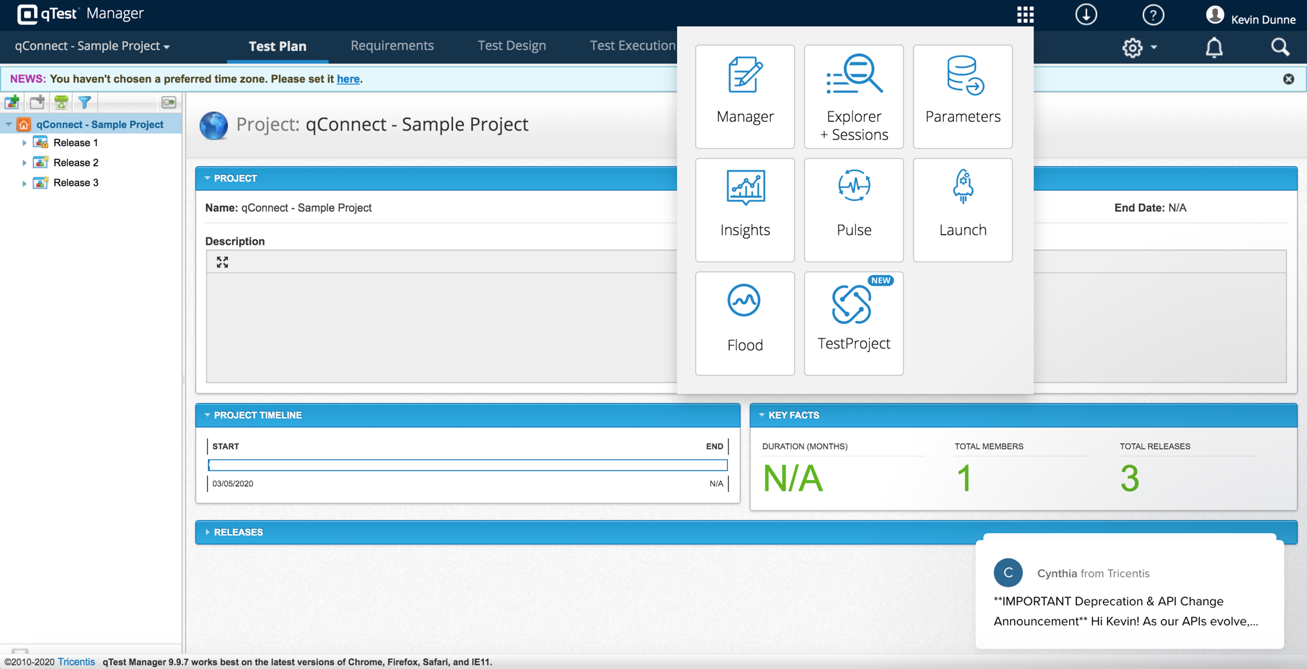Click Kevin Dunne user name
Screen dimensions: 1307x669
point(1263,19)
